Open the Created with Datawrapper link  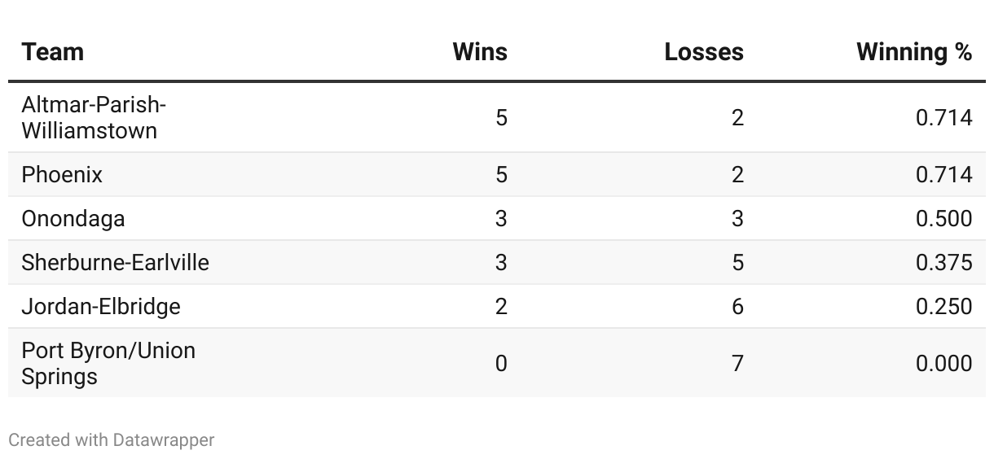pos(112,440)
